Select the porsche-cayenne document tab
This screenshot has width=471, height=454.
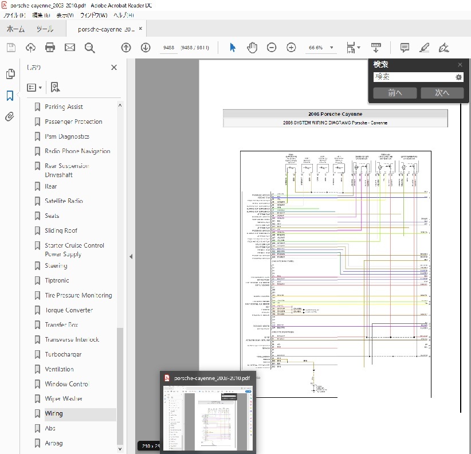(106, 29)
